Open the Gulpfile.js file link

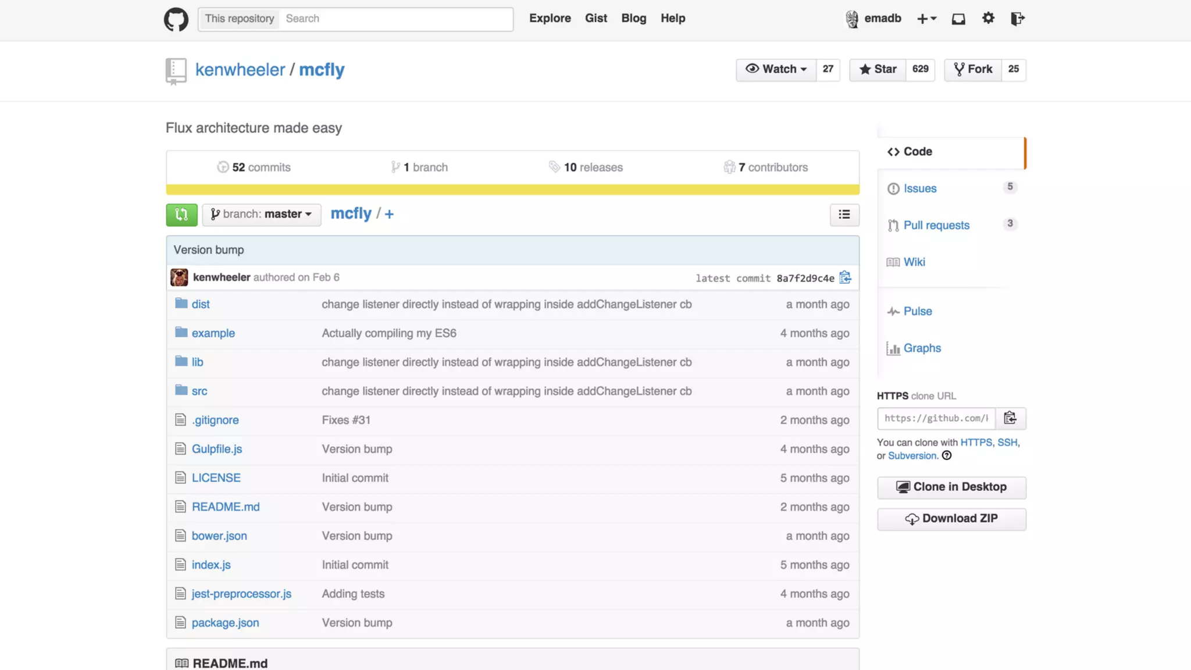(217, 449)
